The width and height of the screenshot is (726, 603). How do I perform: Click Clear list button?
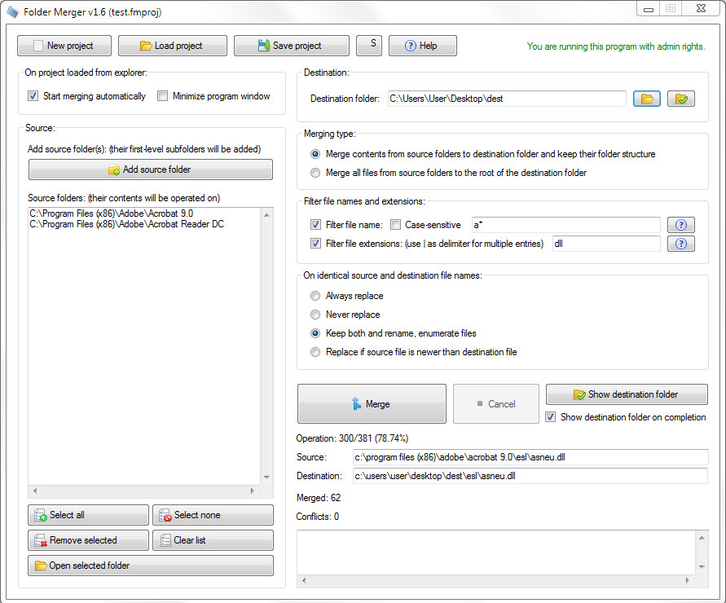click(213, 540)
